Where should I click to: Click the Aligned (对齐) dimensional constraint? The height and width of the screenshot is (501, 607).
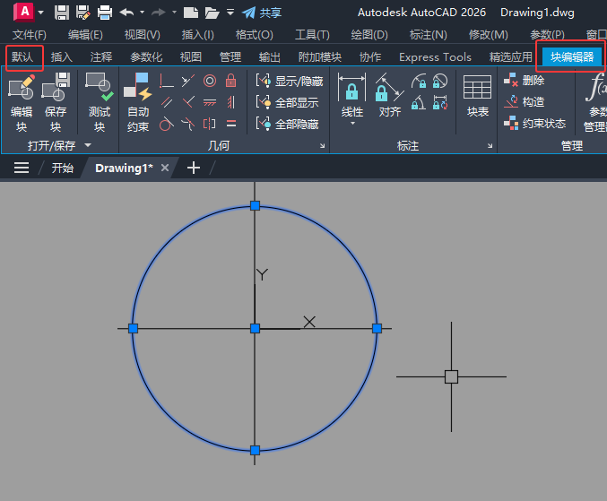click(389, 95)
